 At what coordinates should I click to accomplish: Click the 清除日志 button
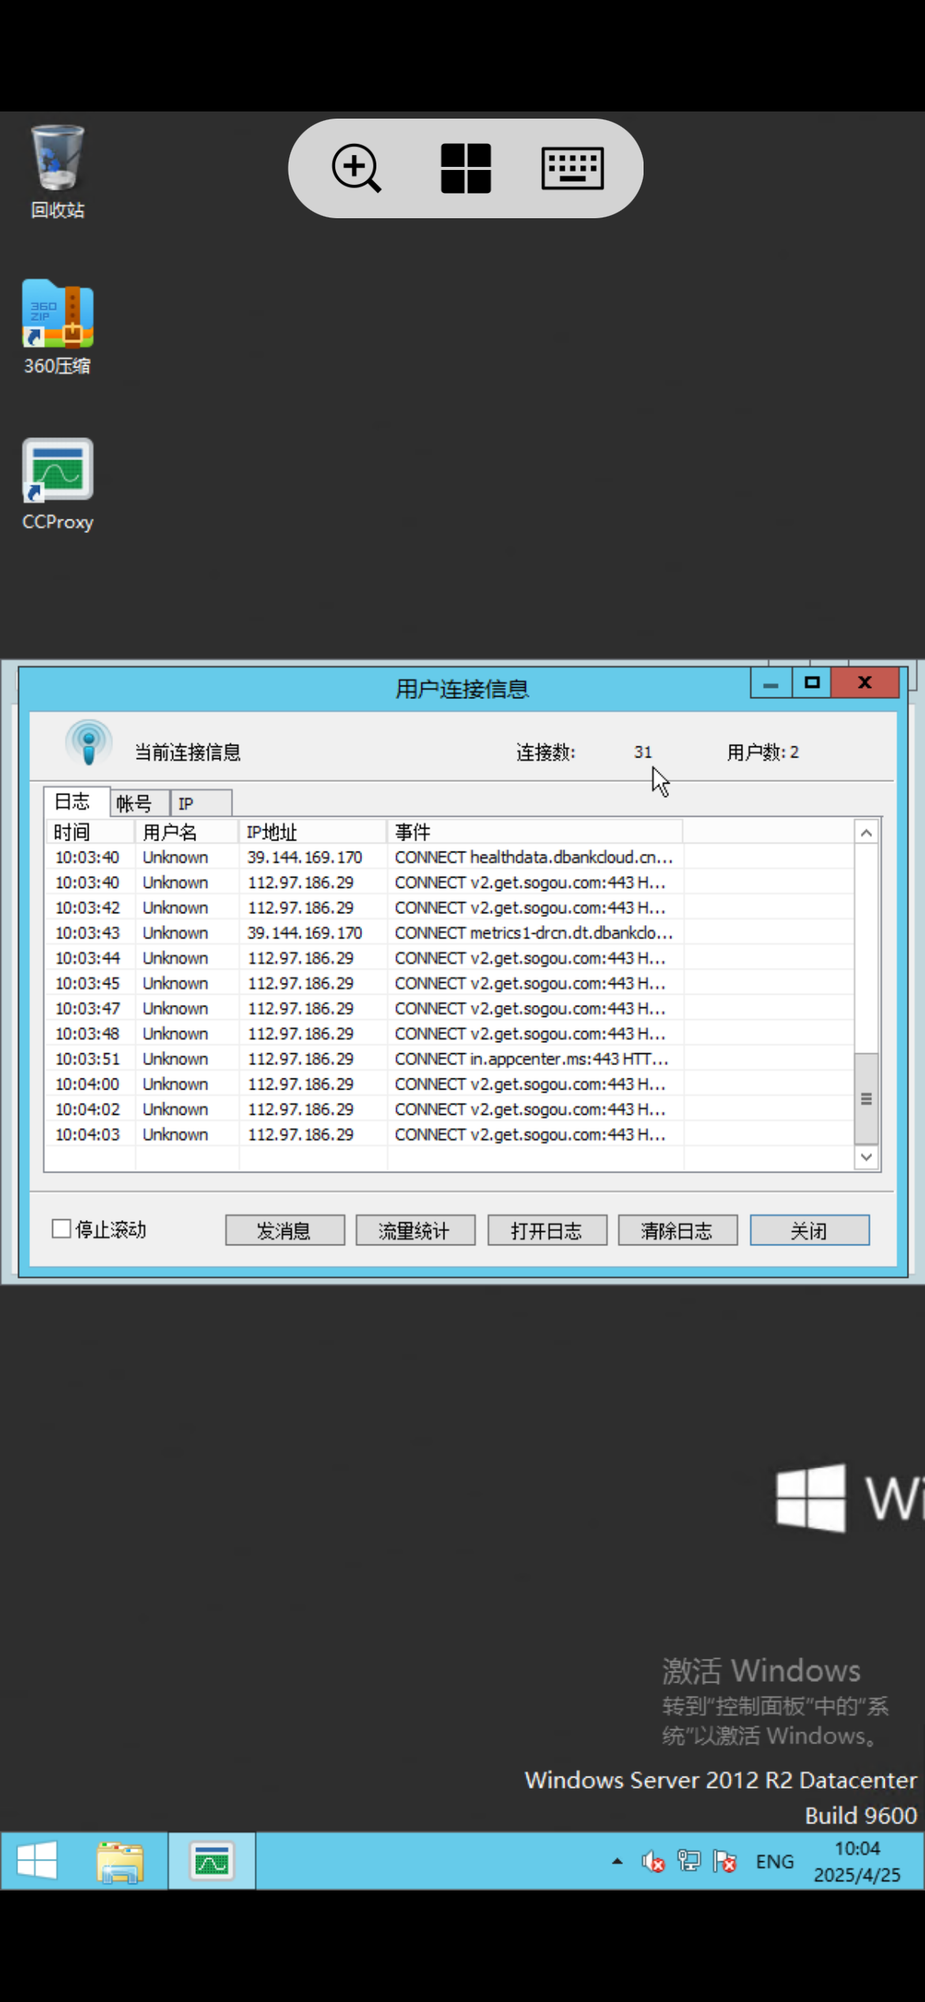678,1230
